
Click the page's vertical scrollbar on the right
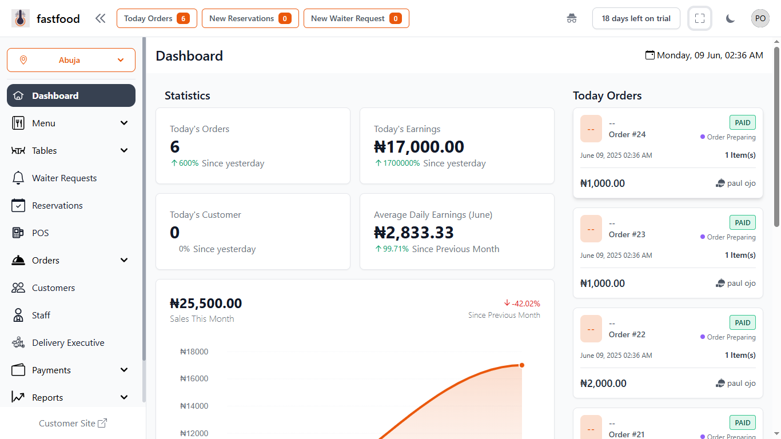(x=776, y=137)
